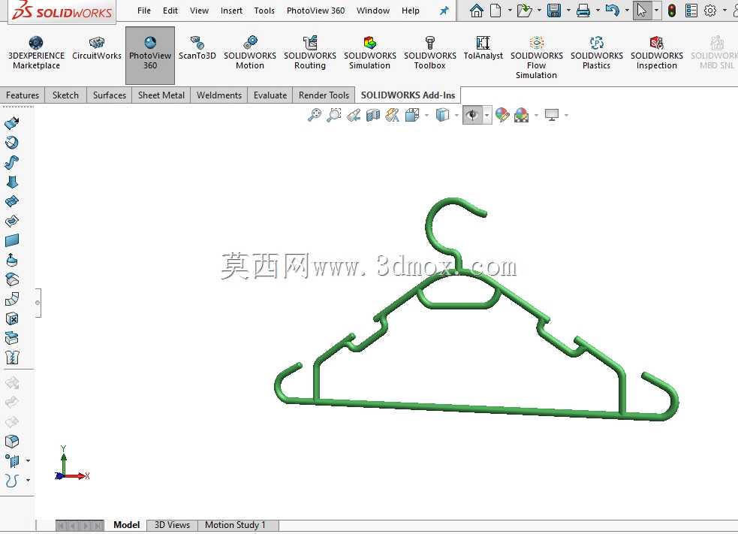The image size is (738, 534).
Task: Activate the SOLIDWORKS Plastics add-in
Action: 596,53
